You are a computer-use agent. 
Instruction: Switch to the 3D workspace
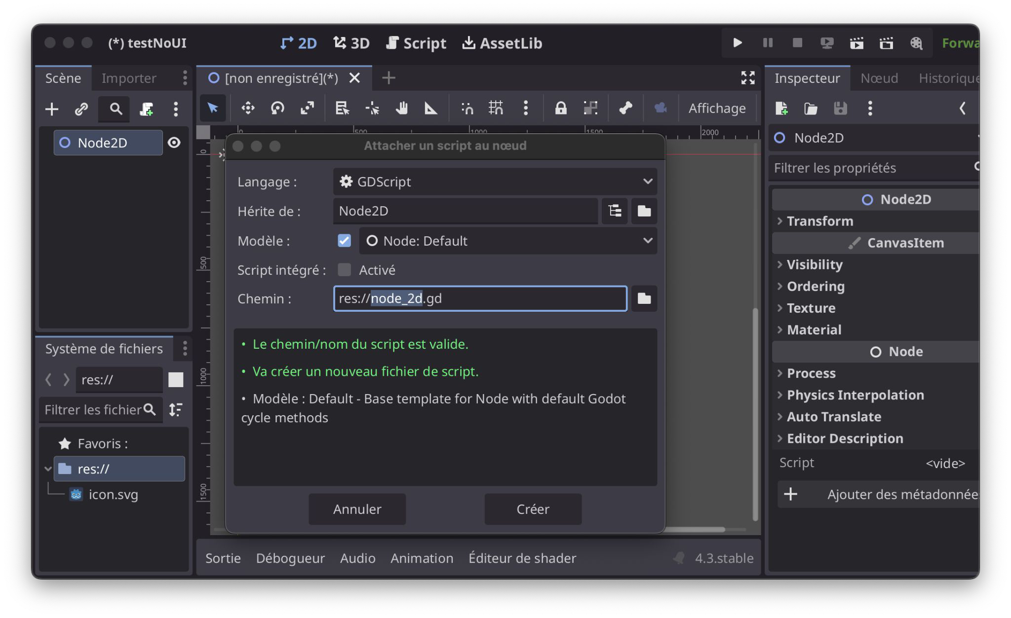pyautogui.click(x=351, y=43)
